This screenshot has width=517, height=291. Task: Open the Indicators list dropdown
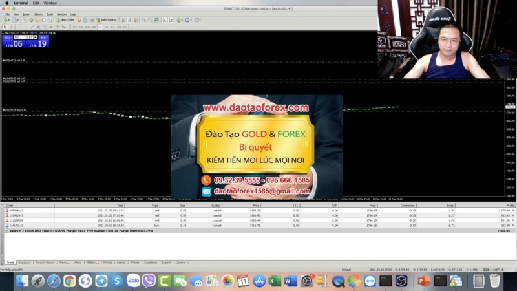click(180, 20)
